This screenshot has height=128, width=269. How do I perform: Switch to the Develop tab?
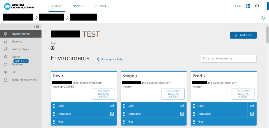click(x=57, y=6)
